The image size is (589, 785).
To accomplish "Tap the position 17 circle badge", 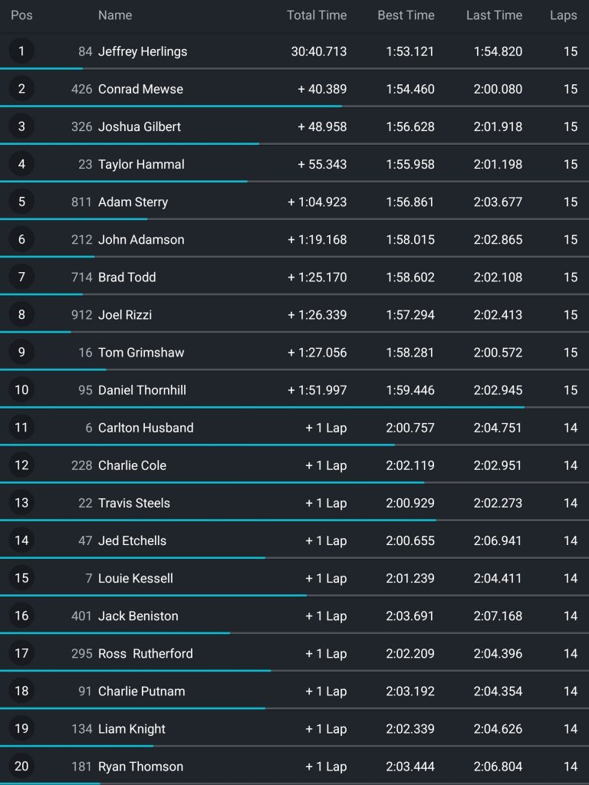I will (21, 653).
